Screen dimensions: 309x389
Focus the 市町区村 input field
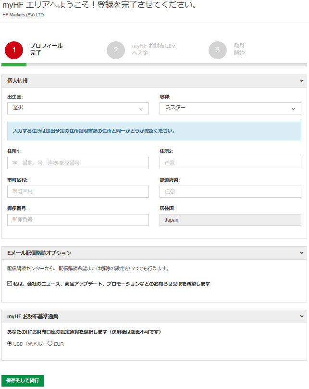[78, 191]
